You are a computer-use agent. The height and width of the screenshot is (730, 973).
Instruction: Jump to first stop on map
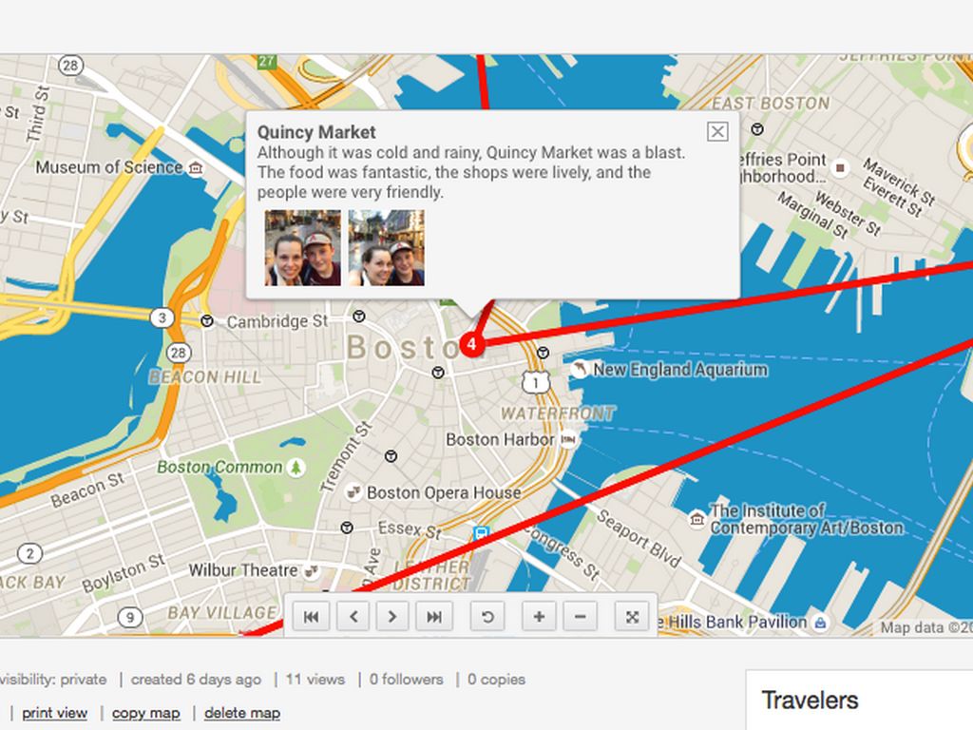point(311,616)
